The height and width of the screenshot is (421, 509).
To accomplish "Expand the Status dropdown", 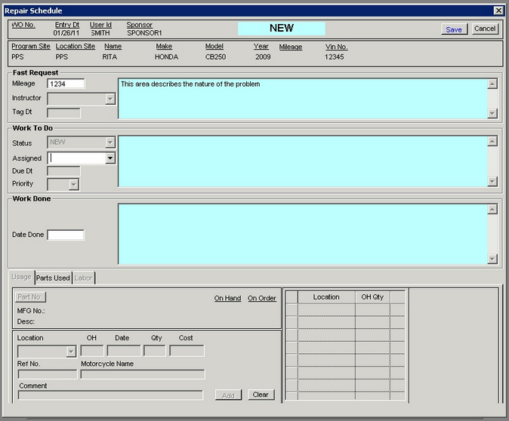I will (x=110, y=142).
